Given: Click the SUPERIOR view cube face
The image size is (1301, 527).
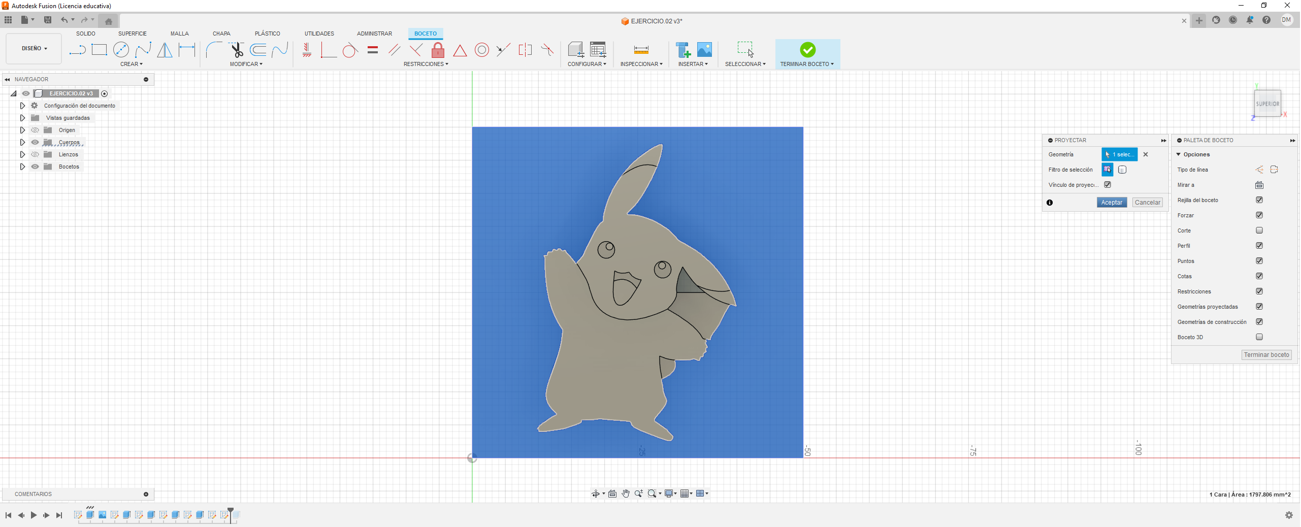Looking at the screenshot, I should pyautogui.click(x=1267, y=104).
